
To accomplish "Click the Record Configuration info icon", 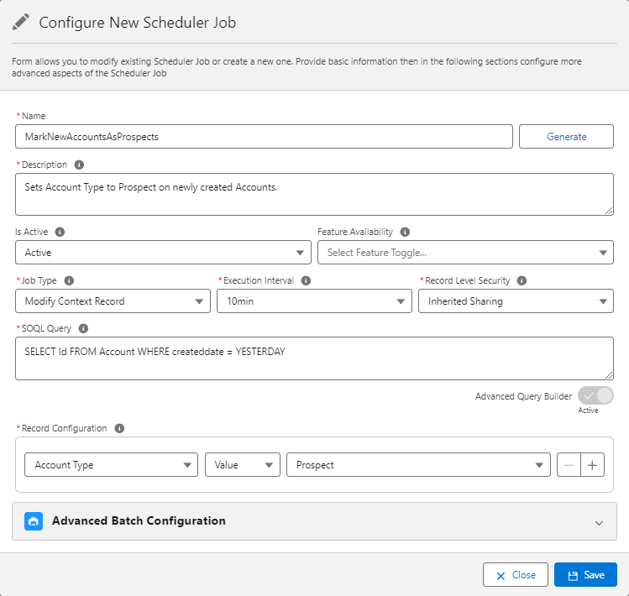I will click(x=119, y=428).
